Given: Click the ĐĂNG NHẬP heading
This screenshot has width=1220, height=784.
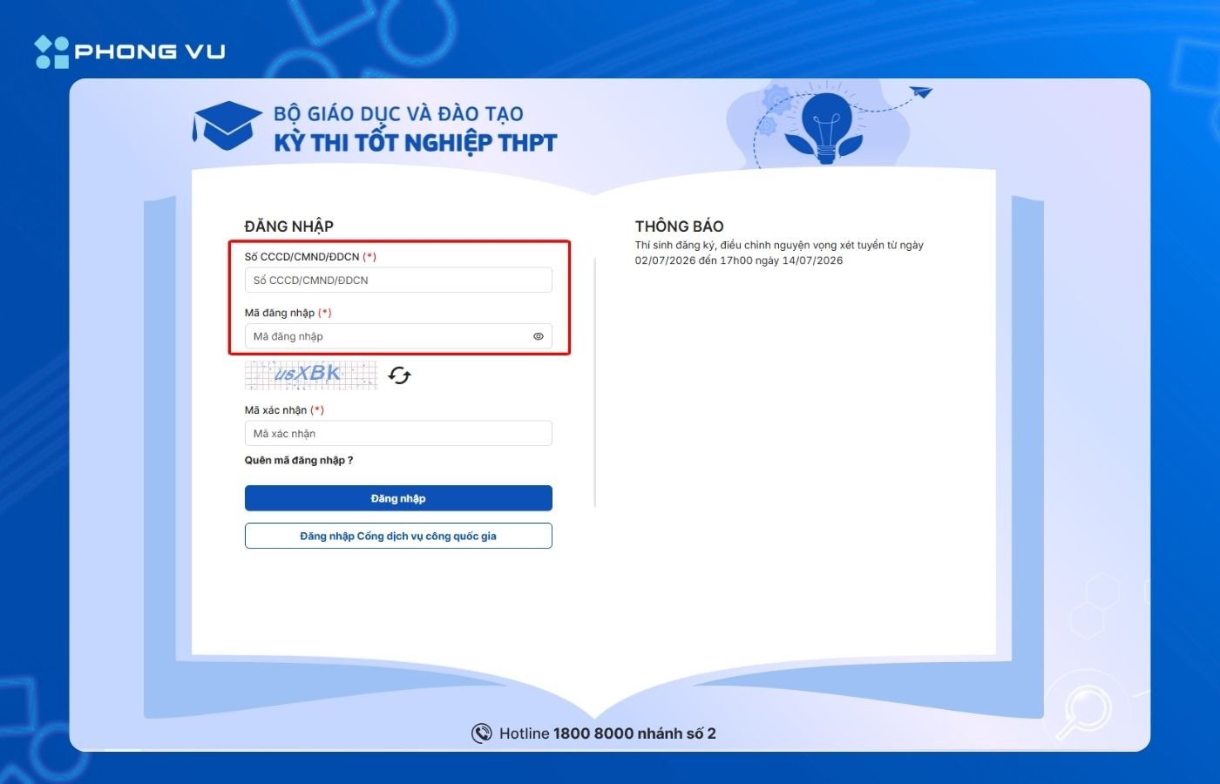Looking at the screenshot, I should tap(289, 226).
